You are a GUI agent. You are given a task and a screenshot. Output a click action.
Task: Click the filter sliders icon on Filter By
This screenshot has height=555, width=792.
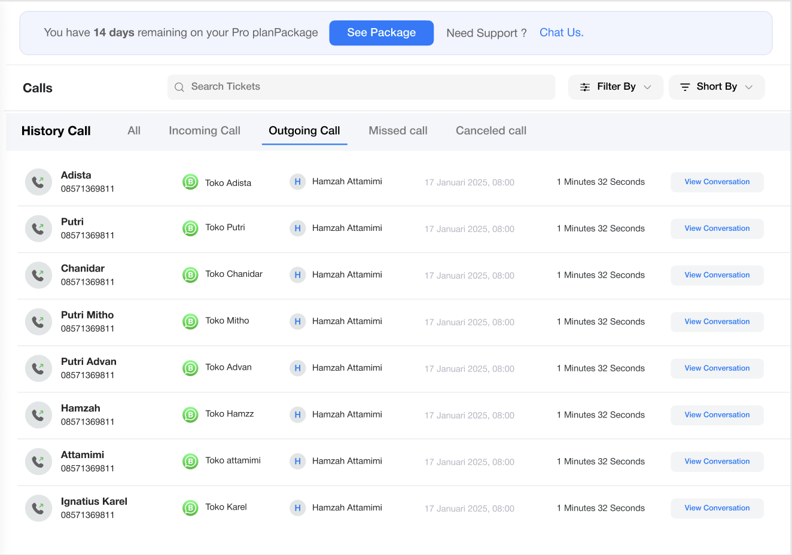585,87
